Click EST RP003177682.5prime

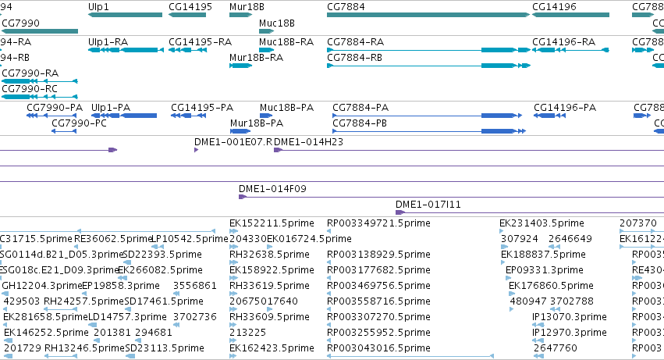click(x=378, y=270)
